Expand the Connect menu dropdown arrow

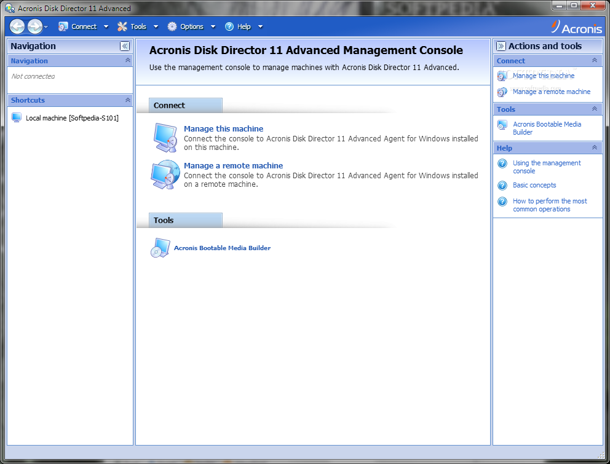(x=106, y=27)
